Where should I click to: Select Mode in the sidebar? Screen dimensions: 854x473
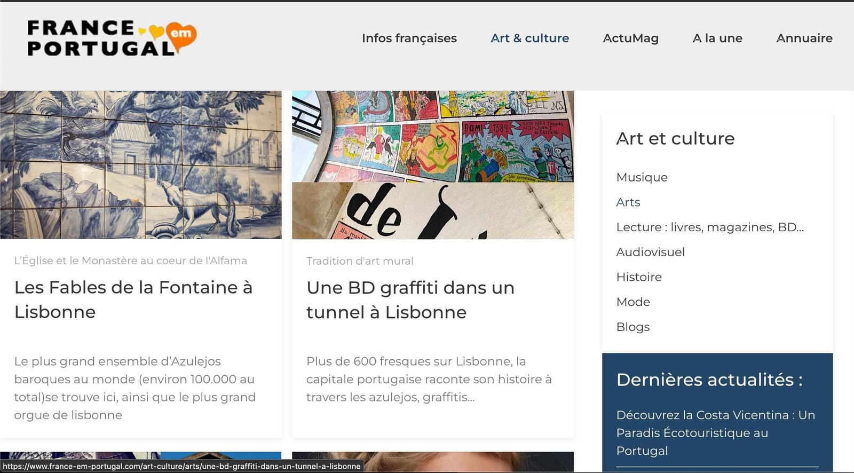(633, 302)
